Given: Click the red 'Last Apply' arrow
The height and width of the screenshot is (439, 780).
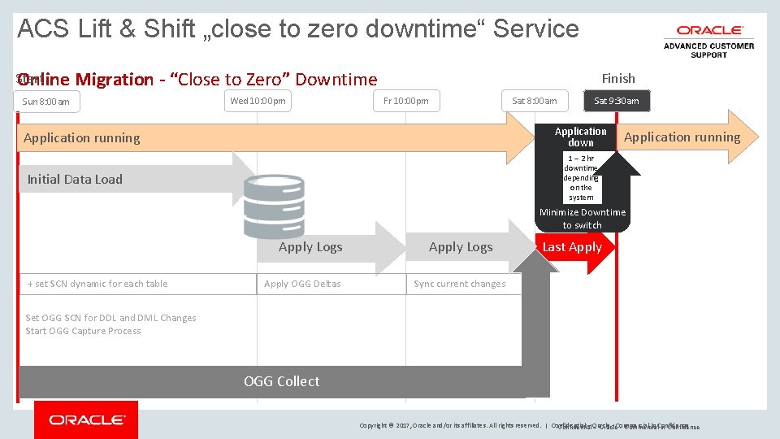Looking at the screenshot, I should click(x=575, y=247).
